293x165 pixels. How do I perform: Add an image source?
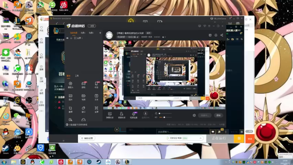(x=70, y=97)
